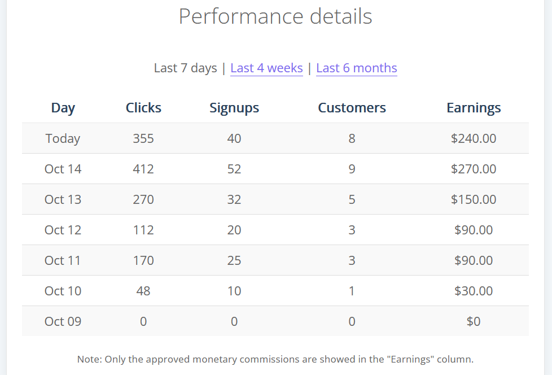Open the Last 6 months view

coord(356,68)
